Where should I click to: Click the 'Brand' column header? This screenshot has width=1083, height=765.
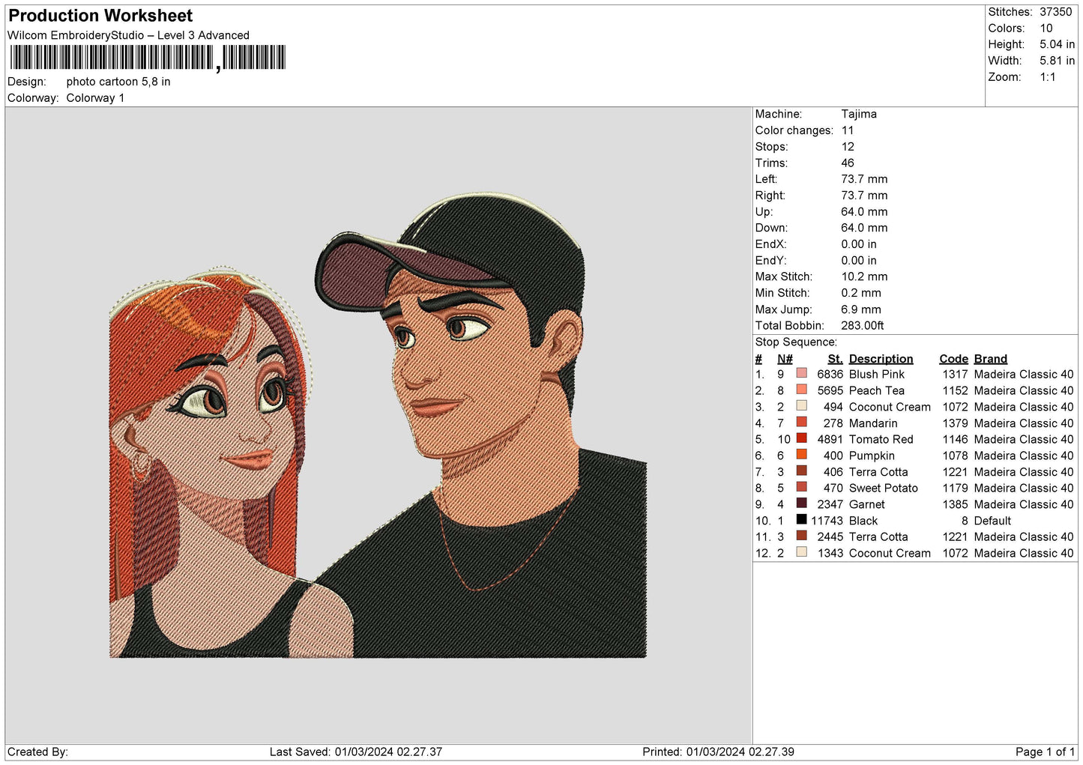pyautogui.click(x=991, y=359)
